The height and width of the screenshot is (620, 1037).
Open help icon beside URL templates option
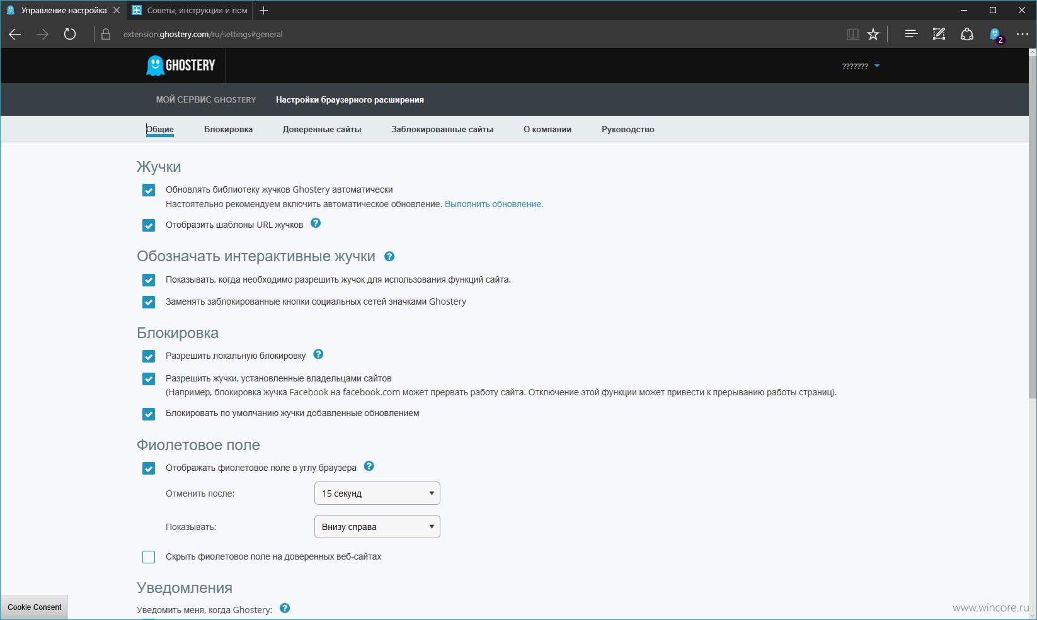(316, 223)
